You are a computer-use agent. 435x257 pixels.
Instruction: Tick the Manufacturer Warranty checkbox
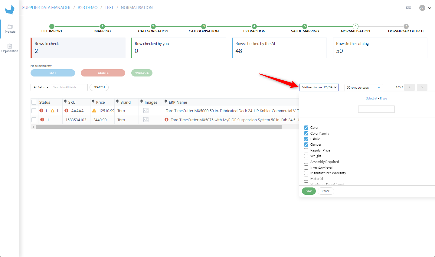tap(306, 173)
